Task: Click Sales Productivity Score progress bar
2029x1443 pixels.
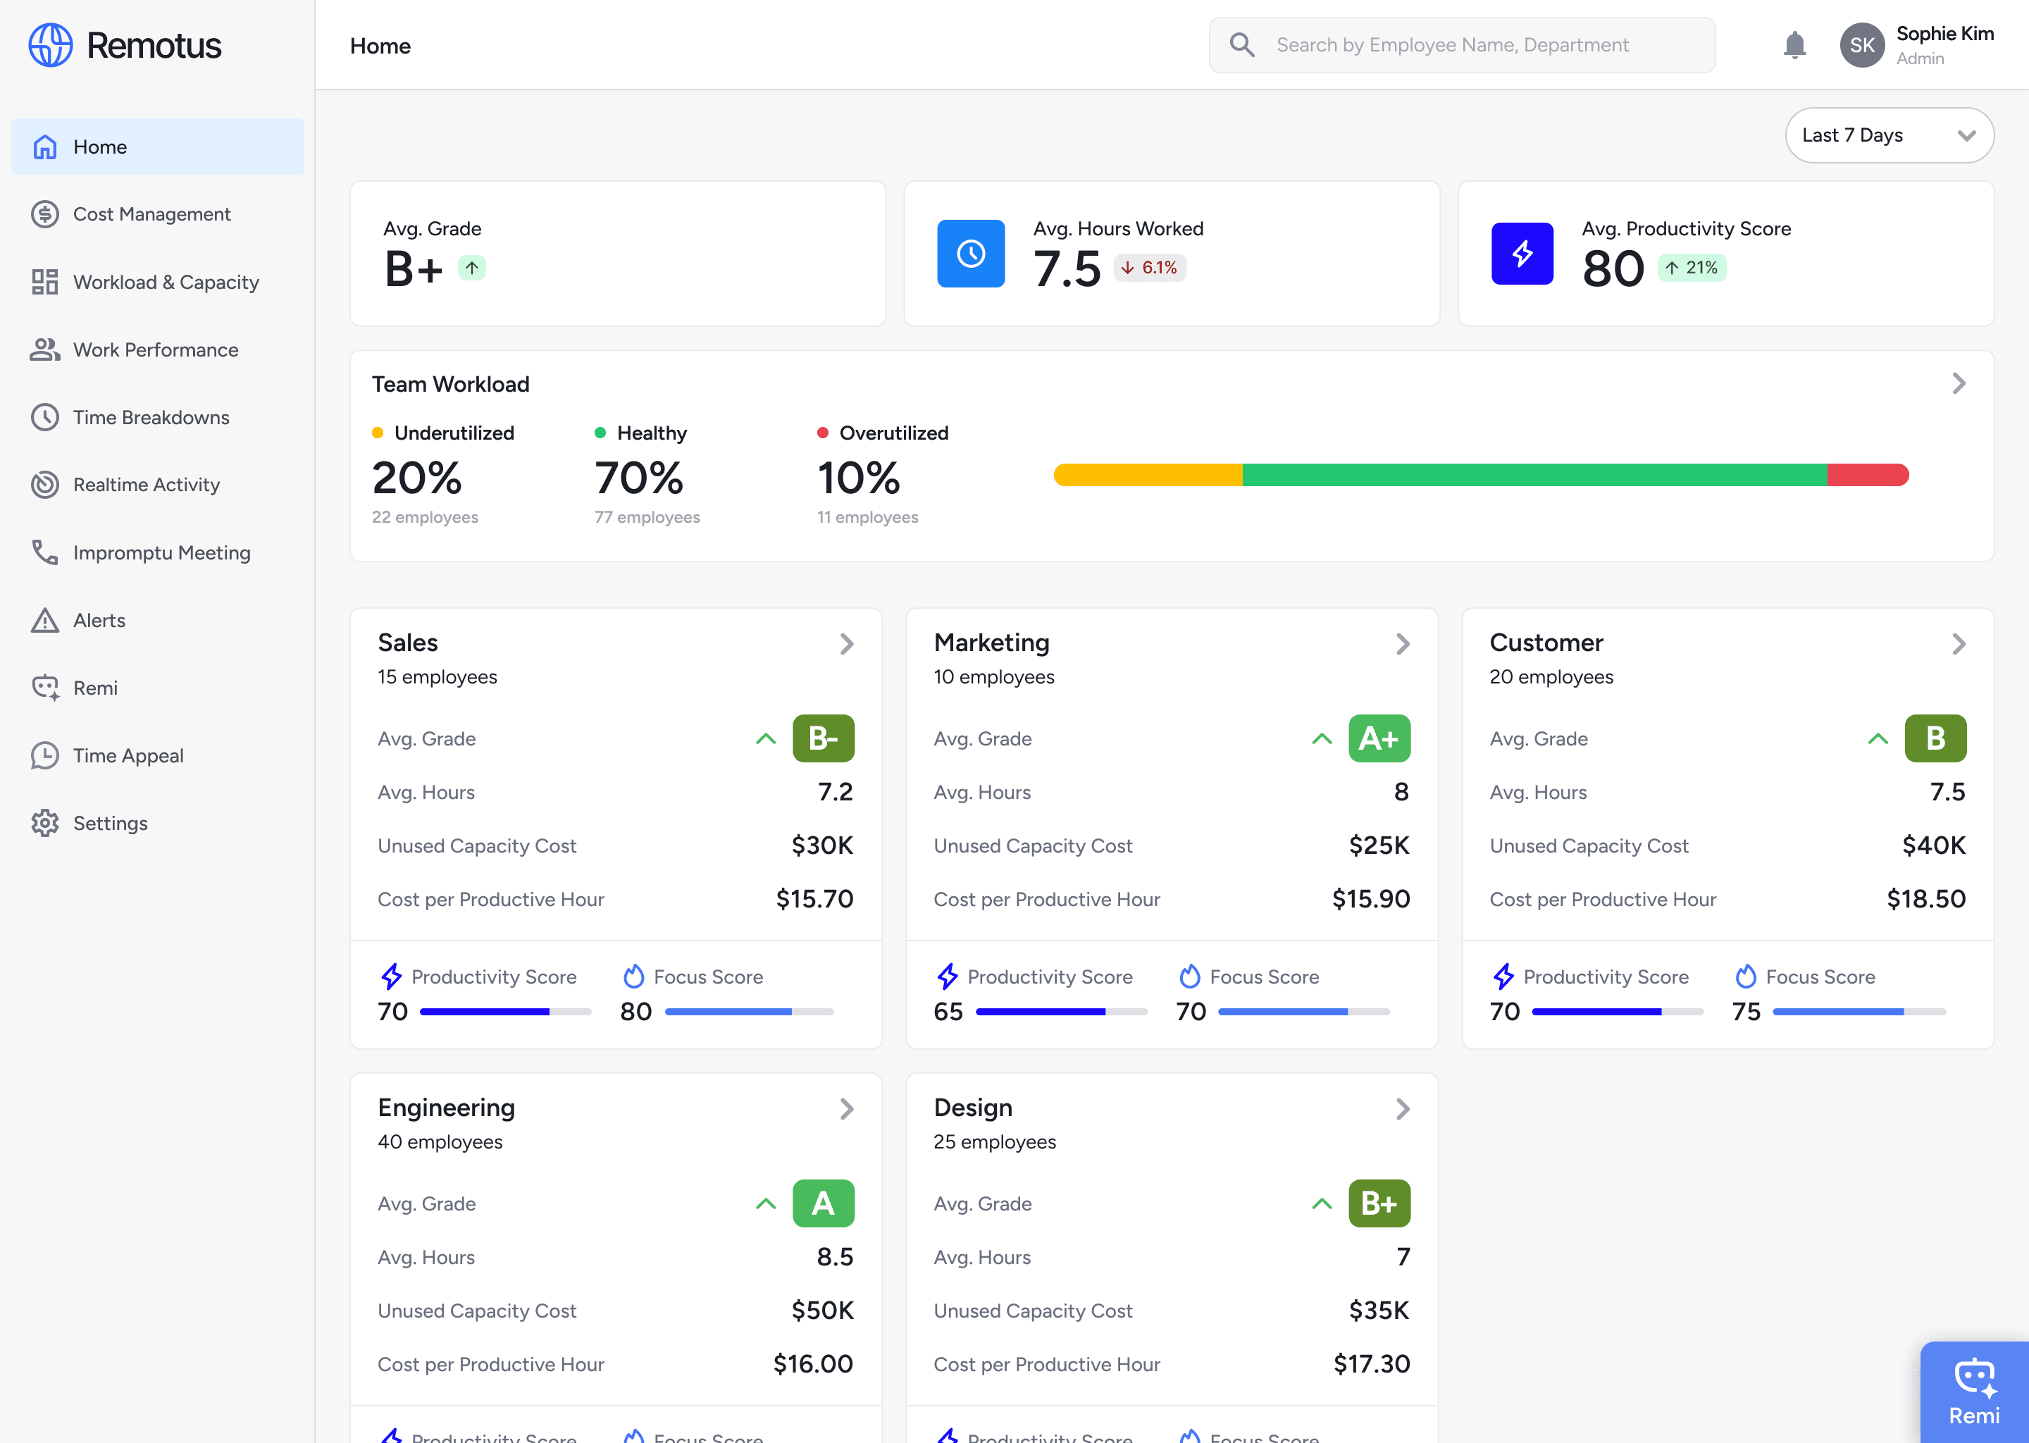Action: pyautogui.click(x=505, y=1012)
